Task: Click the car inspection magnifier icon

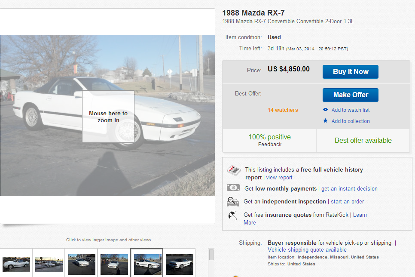Action: [233, 201]
